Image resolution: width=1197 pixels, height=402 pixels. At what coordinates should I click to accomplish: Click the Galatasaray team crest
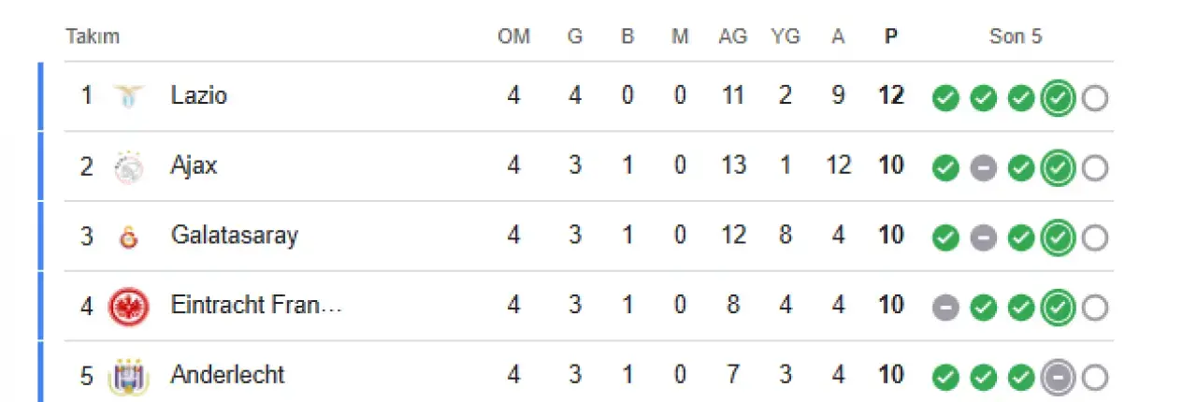click(x=128, y=237)
